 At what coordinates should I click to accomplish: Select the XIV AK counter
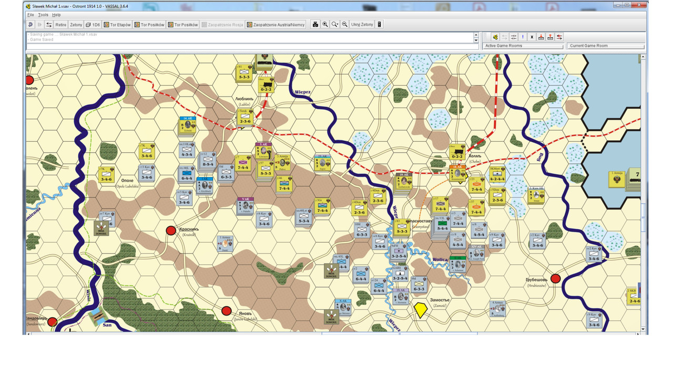pos(477,254)
